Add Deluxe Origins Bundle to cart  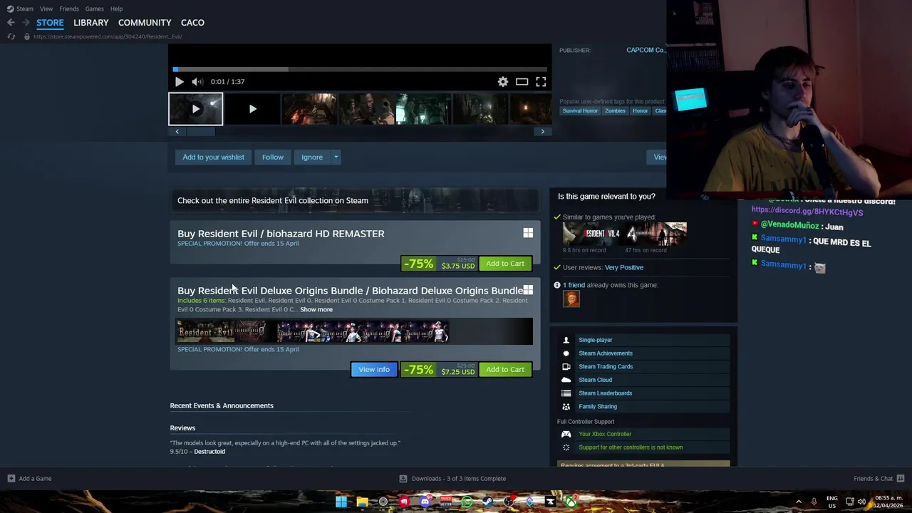(x=505, y=369)
